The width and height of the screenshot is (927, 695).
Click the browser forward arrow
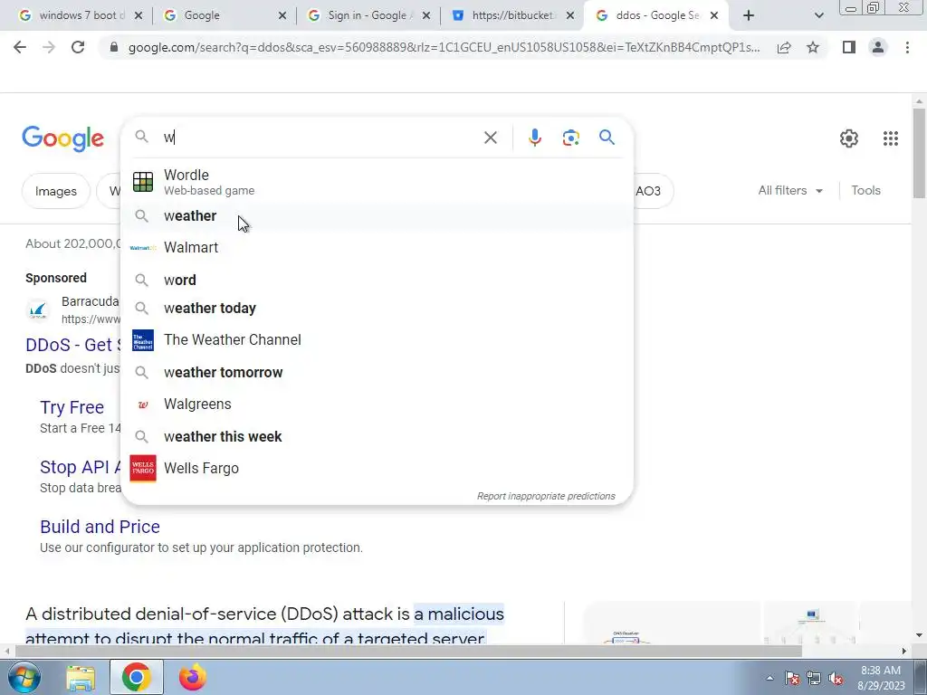pos(49,47)
